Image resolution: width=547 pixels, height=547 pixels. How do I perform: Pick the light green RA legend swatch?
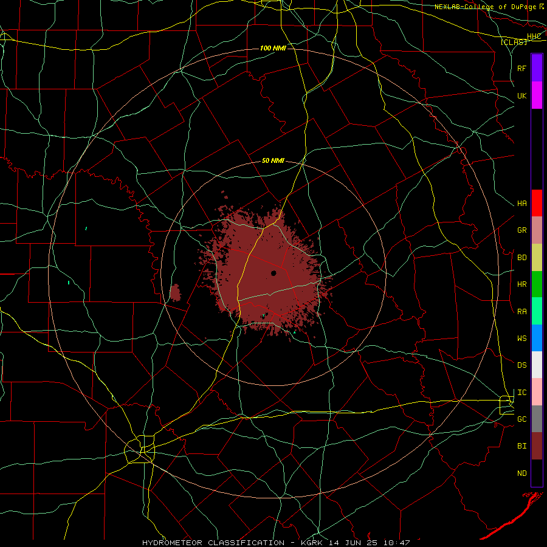537,311
